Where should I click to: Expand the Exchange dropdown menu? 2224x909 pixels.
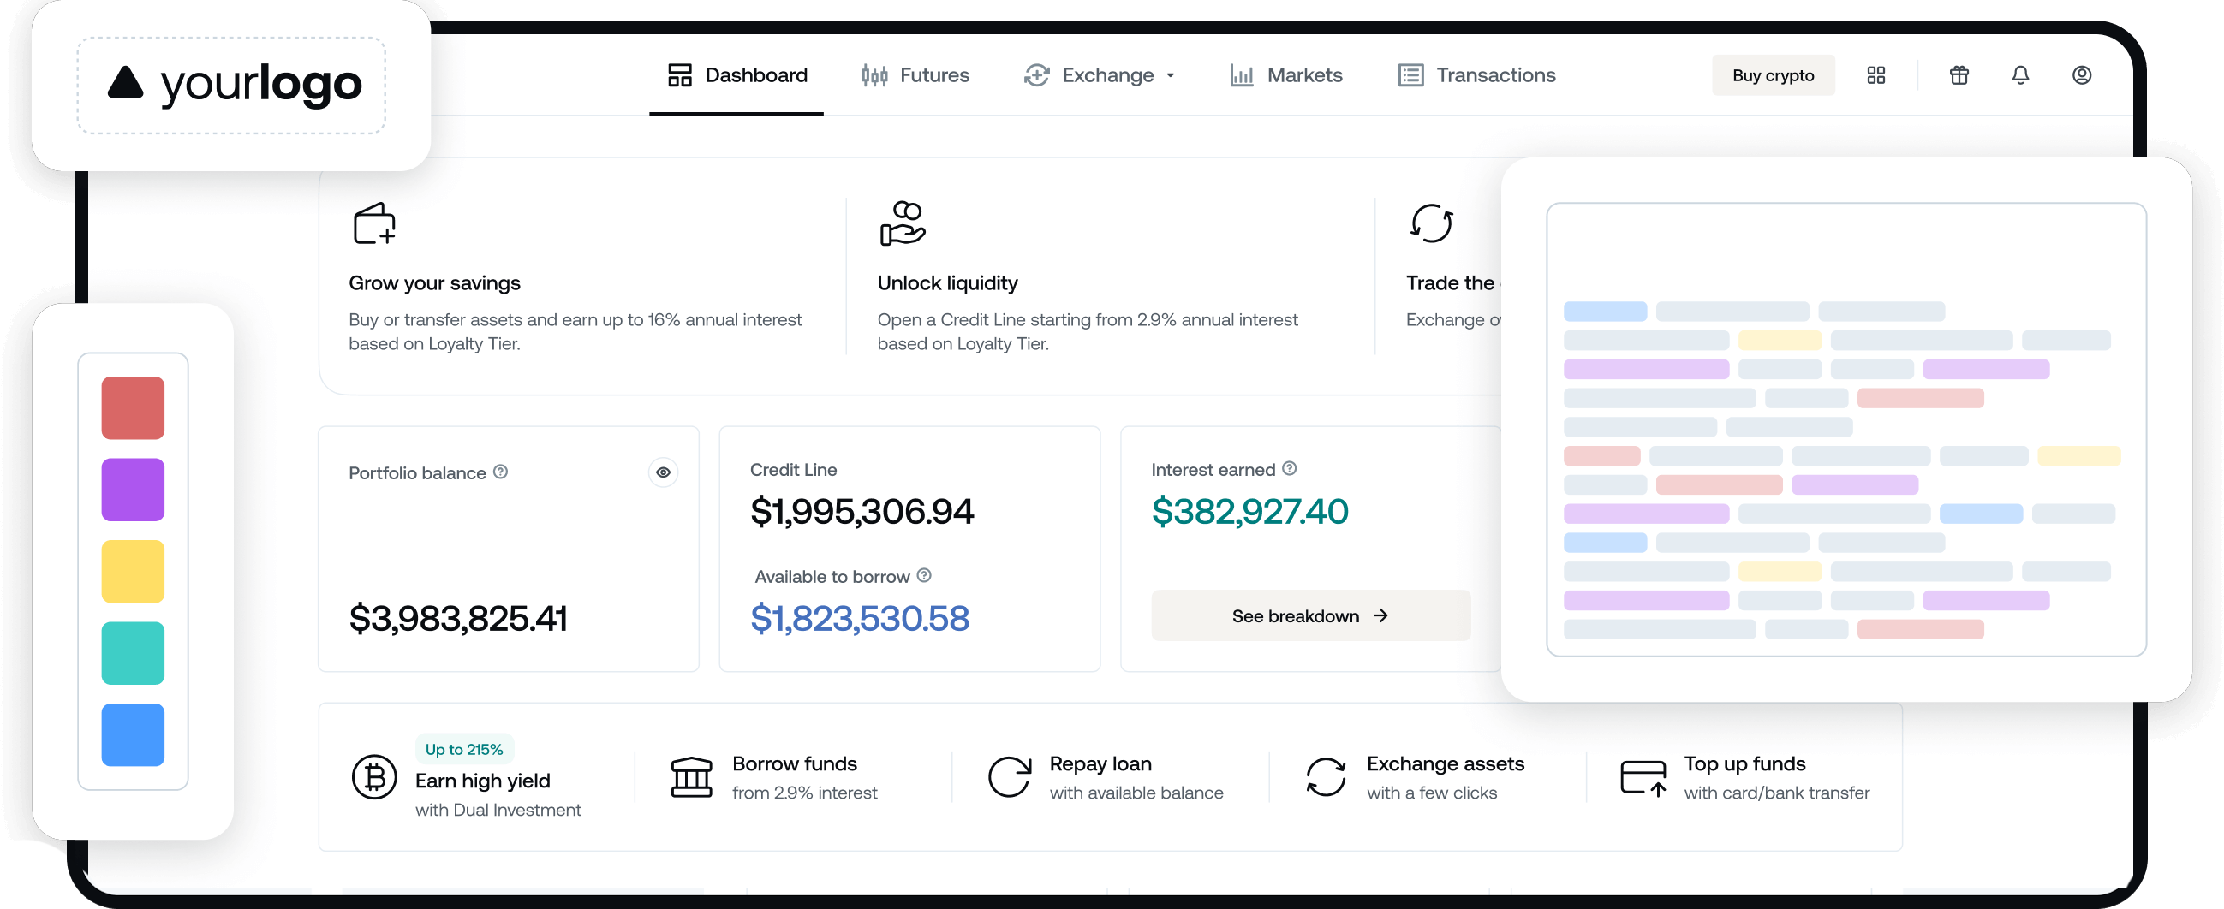pos(1099,75)
